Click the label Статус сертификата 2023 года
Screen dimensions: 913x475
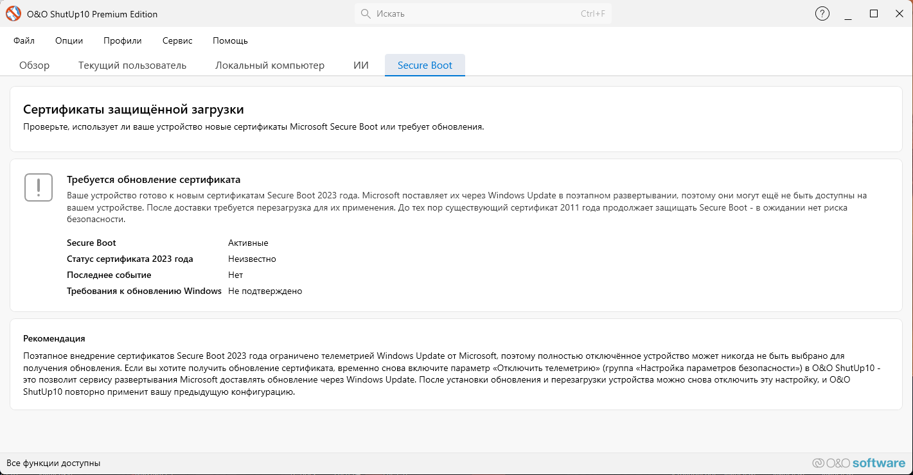(x=130, y=259)
